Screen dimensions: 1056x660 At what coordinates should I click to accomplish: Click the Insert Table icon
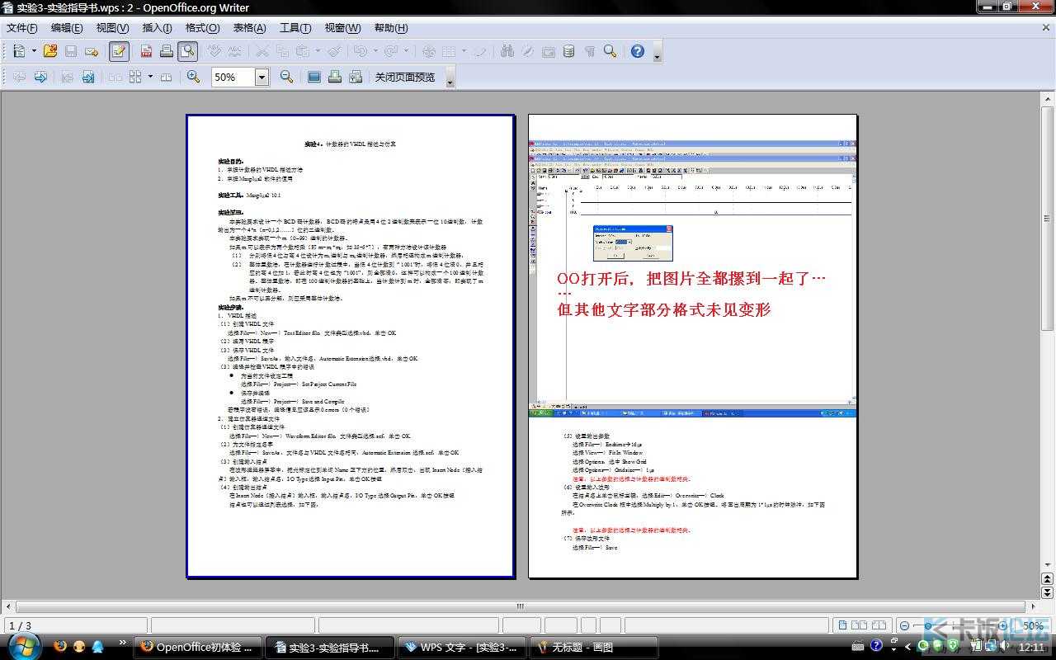448,51
